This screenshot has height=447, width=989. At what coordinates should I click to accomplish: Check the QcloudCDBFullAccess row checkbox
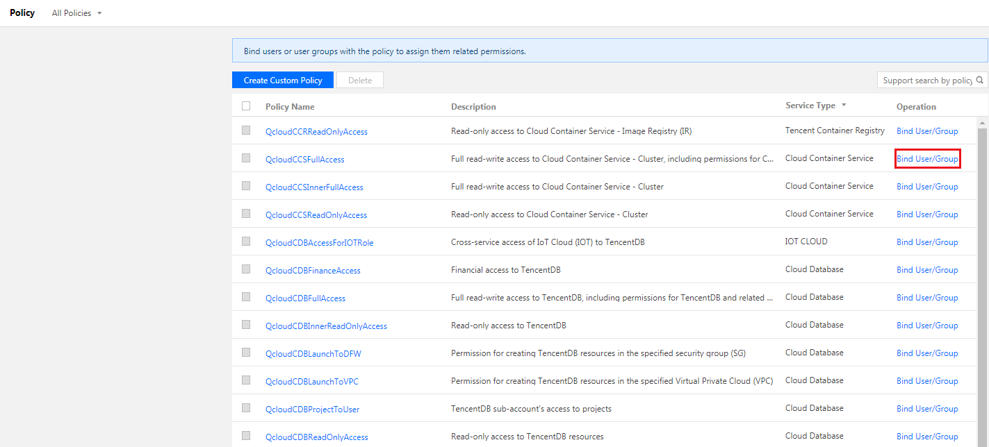tap(246, 296)
